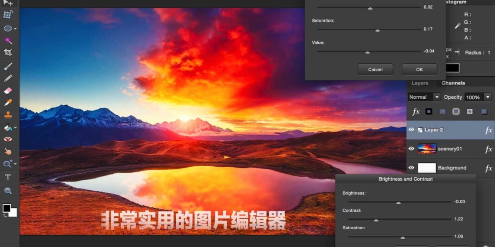Image resolution: width=495 pixels, height=247 pixels.
Task: Switch to the Layers tab
Action: pos(419,83)
